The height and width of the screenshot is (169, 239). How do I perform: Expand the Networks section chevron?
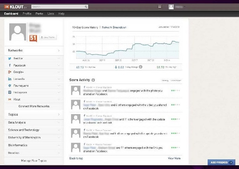59,51
